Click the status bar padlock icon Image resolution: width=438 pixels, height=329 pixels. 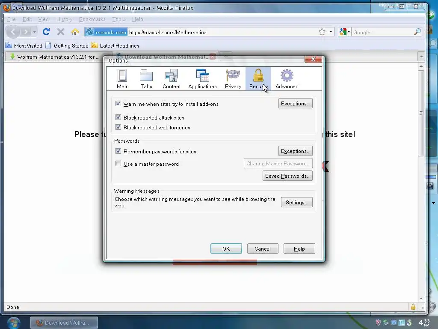tap(413, 307)
